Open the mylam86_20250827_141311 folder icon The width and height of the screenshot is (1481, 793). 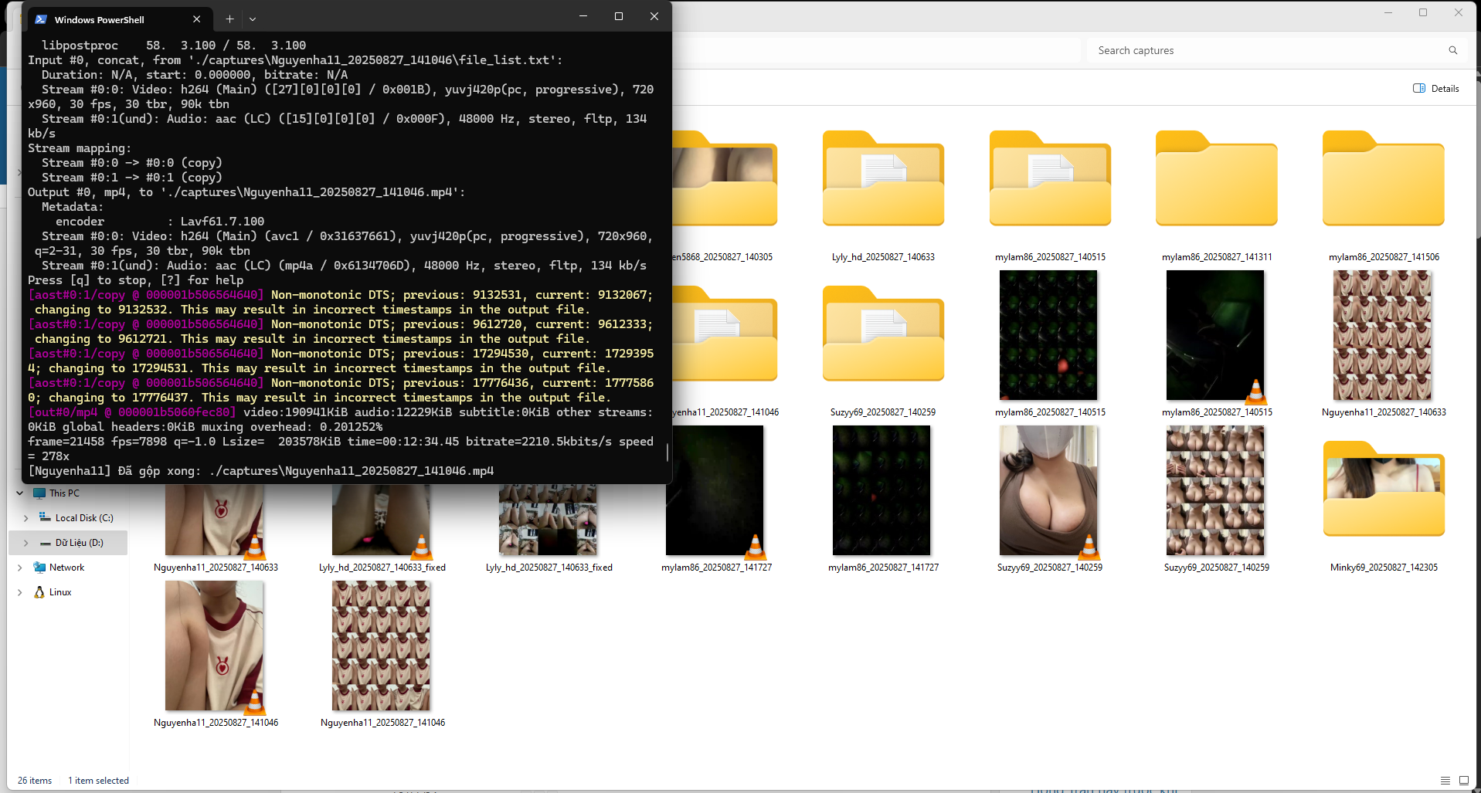click(1216, 180)
